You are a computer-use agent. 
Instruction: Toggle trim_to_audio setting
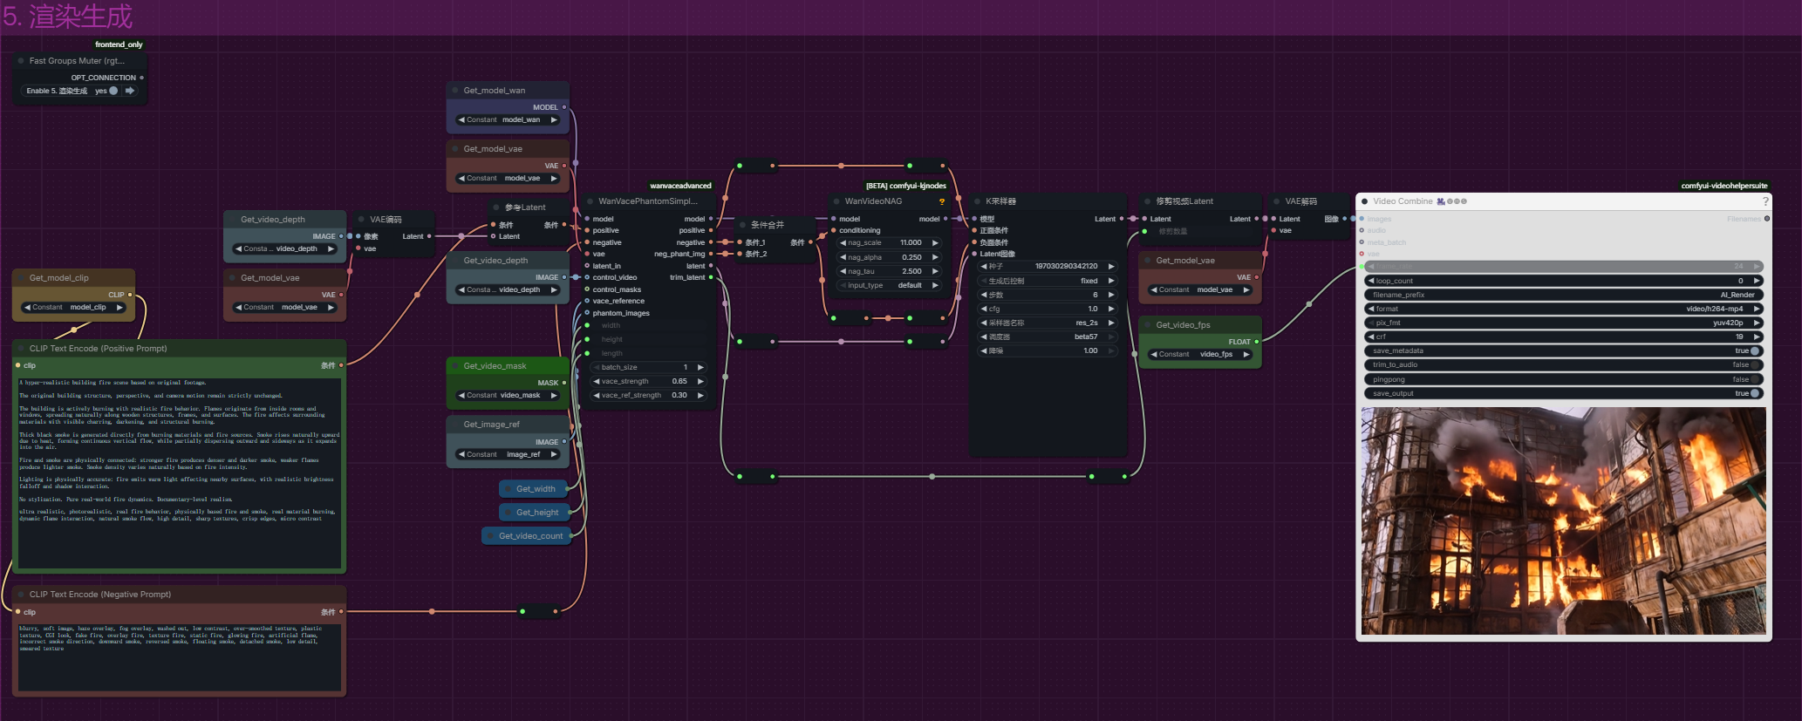coord(1754,365)
